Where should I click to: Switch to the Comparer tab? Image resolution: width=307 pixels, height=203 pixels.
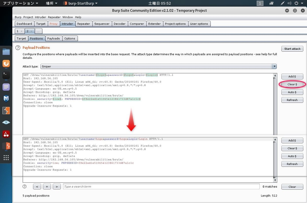click(x=137, y=24)
